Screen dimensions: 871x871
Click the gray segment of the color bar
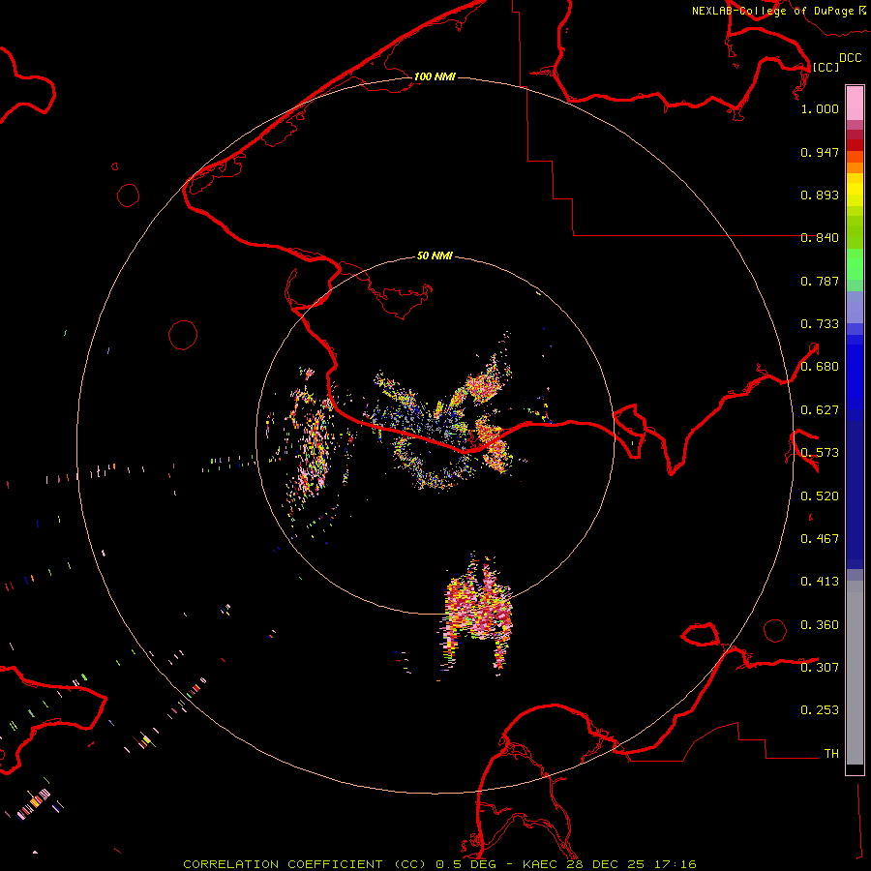click(x=855, y=673)
